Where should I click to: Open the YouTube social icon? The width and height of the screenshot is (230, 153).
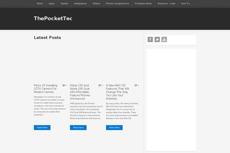[x=164, y=39]
